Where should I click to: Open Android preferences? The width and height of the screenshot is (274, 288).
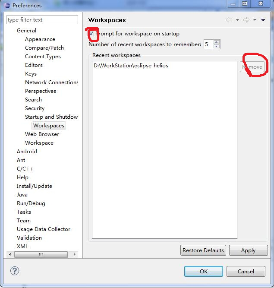tap(27, 152)
